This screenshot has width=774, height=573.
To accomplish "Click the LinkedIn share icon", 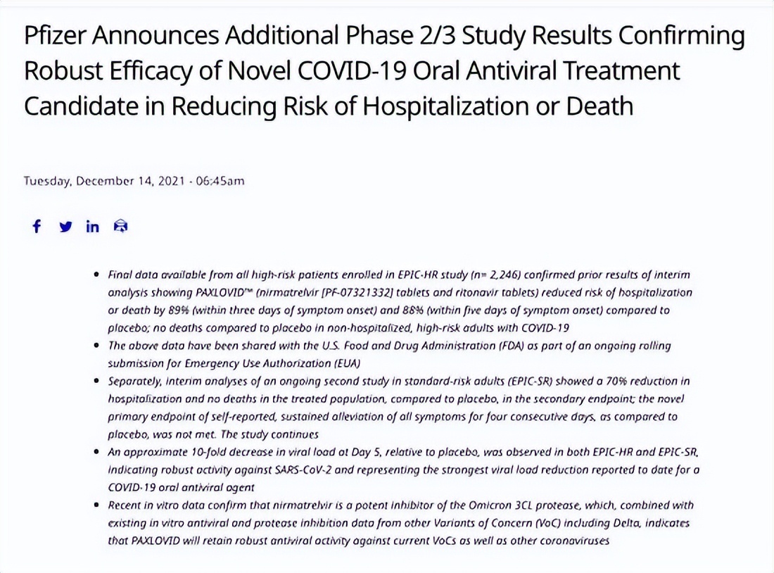I will pos(93,227).
